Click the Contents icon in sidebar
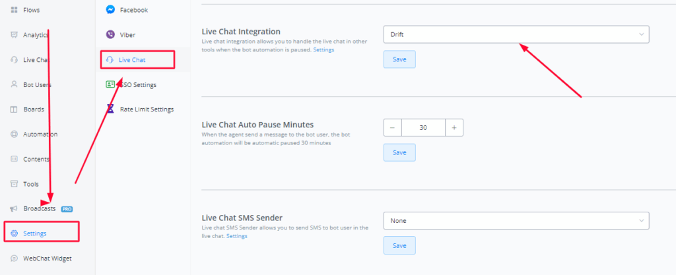676x275 pixels. 15,159
